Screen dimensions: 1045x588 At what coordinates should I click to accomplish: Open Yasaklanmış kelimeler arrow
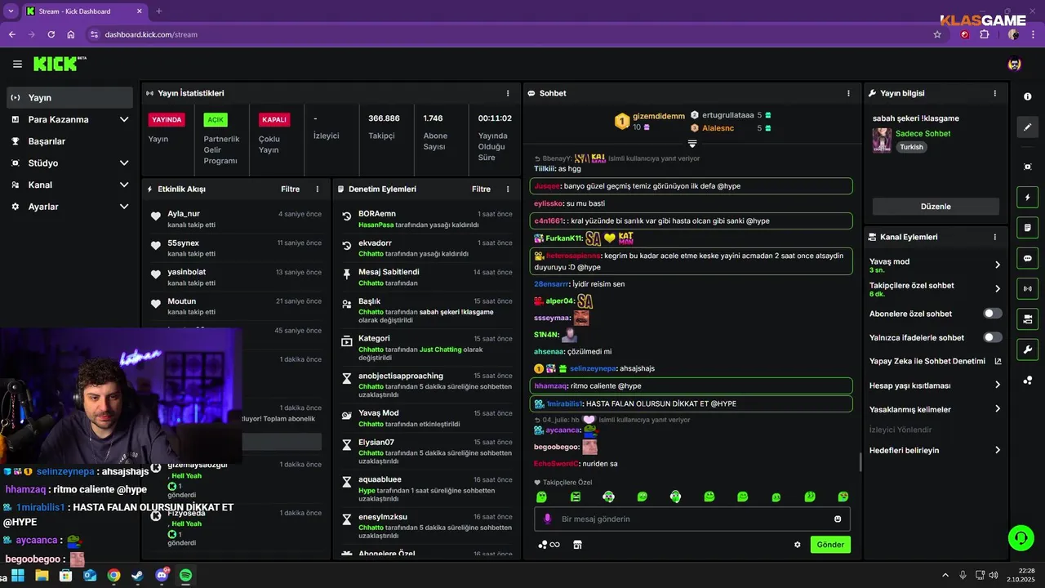point(998,409)
